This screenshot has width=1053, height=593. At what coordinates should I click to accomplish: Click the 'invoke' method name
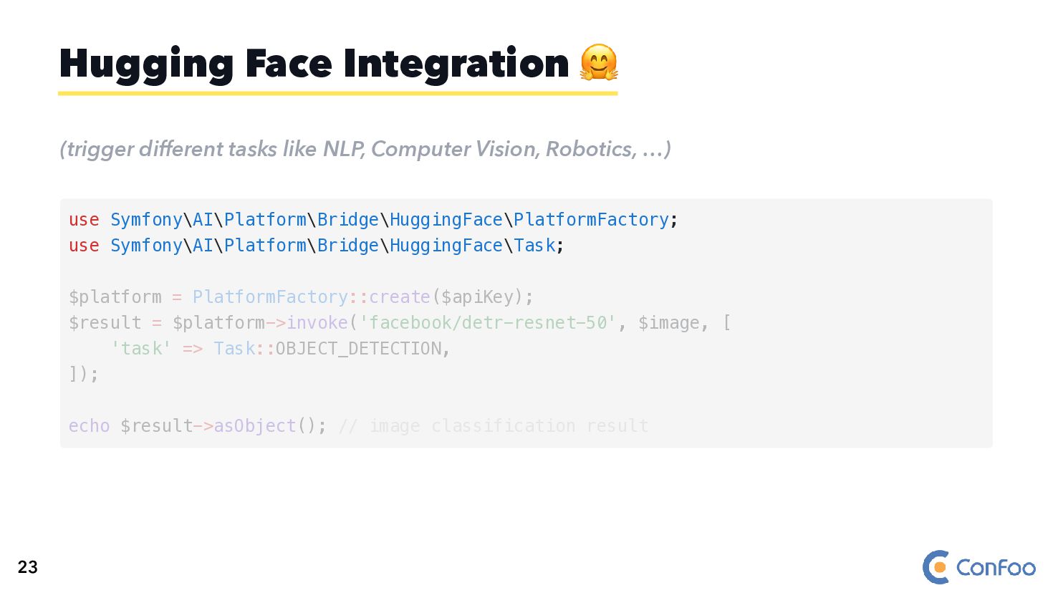317,323
